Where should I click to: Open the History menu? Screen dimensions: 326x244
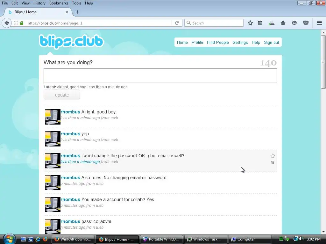(x=39, y=3)
